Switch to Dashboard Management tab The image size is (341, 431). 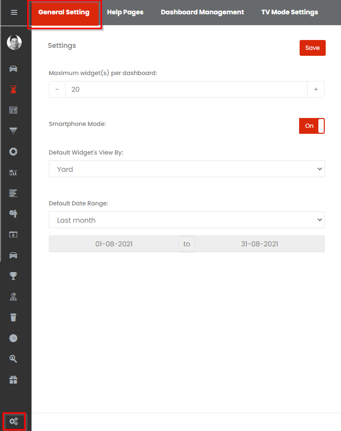(202, 12)
